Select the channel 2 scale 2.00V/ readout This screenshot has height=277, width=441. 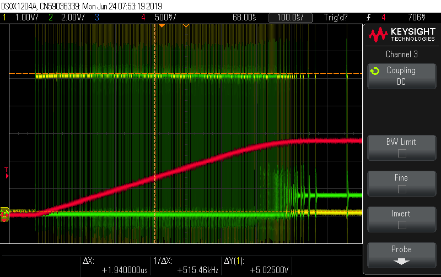point(73,18)
